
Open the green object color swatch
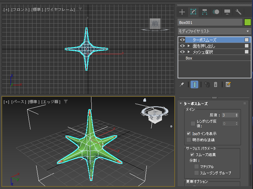(x=247, y=23)
